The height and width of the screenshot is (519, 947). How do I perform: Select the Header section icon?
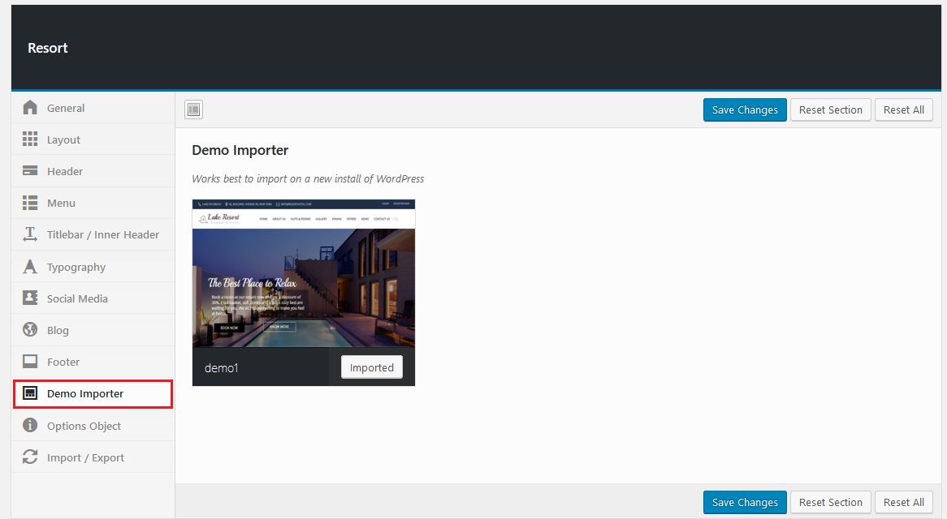point(30,171)
